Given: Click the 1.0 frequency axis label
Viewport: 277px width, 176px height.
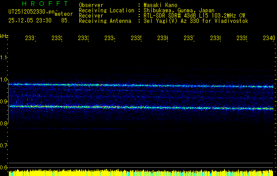Looking at the screenshot, I should tap(4, 80).
